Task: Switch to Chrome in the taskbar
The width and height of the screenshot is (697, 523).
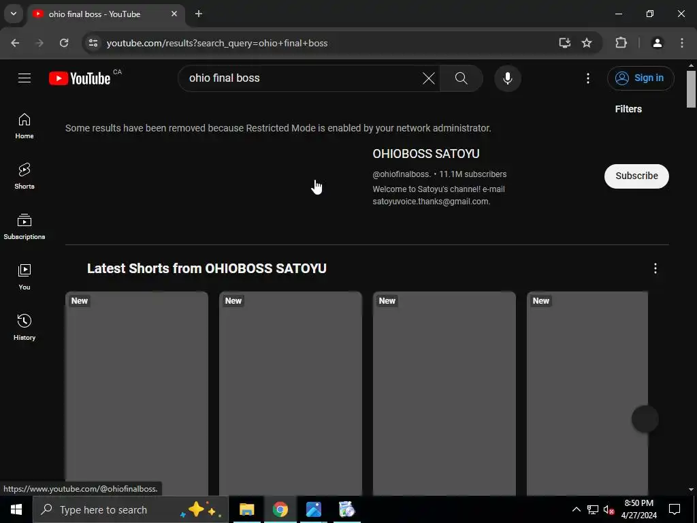Action: [x=280, y=509]
